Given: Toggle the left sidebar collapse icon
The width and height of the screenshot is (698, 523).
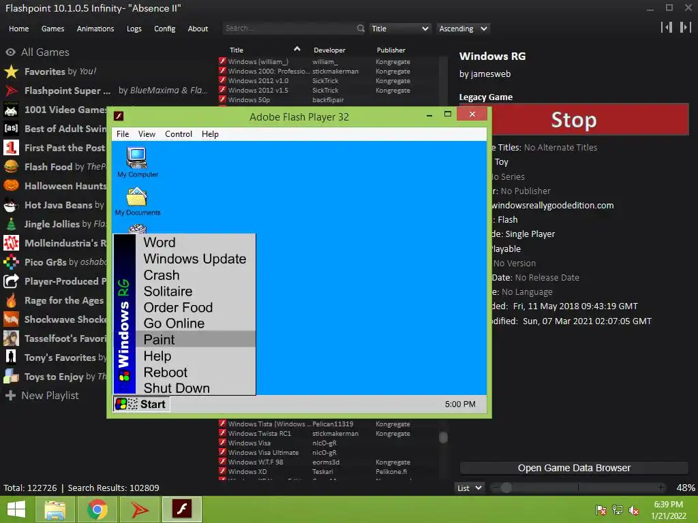Looking at the screenshot, I should click(x=667, y=27).
